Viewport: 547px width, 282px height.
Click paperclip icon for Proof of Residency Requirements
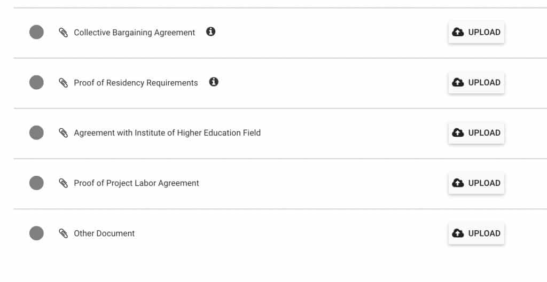[x=63, y=83]
